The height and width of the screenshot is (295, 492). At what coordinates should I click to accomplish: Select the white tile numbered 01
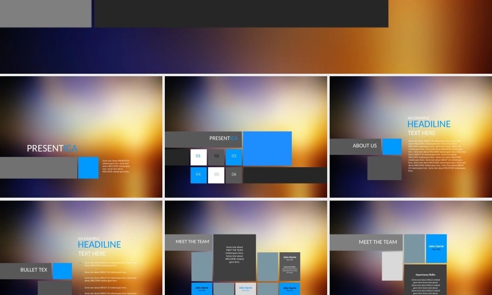(199, 157)
